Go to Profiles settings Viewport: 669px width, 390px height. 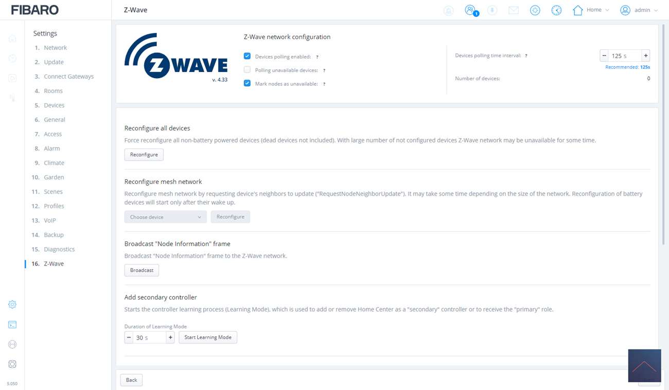click(54, 206)
